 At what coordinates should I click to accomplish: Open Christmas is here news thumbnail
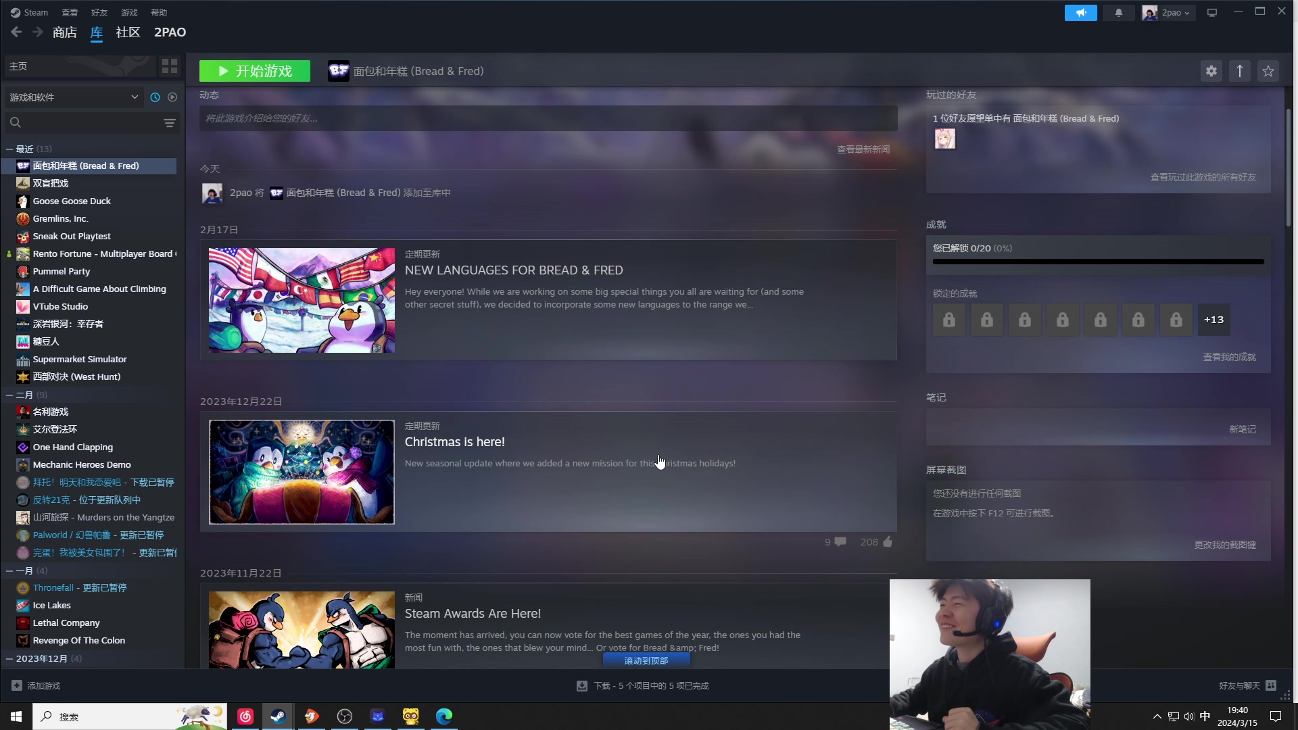302,472
